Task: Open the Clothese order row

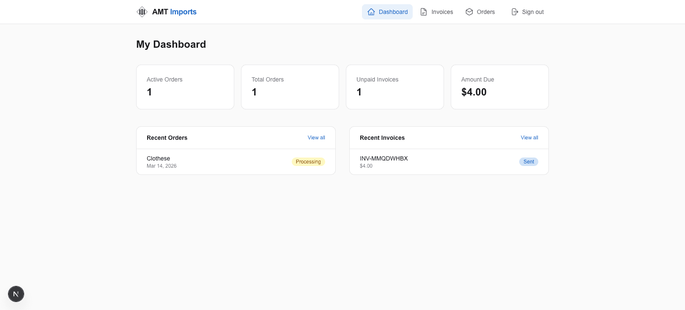Action: 236,162
